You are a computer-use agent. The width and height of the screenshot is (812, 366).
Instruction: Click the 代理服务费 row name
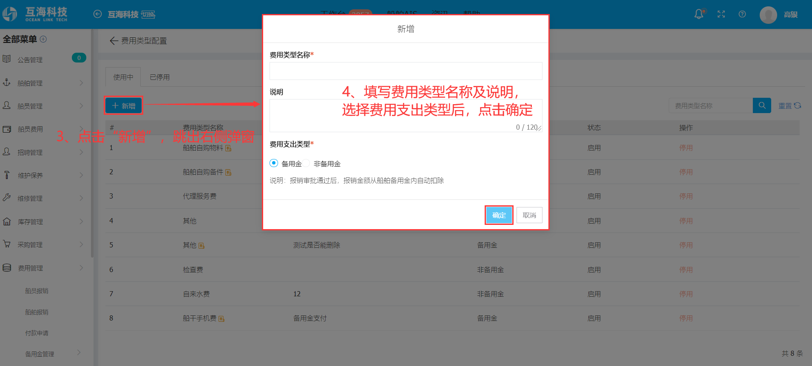tap(199, 196)
